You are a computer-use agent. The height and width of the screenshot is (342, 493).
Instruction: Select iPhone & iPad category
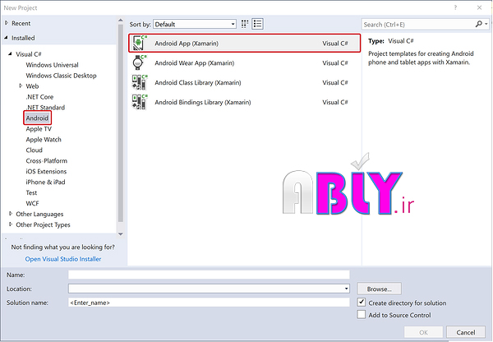click(45, 182)
